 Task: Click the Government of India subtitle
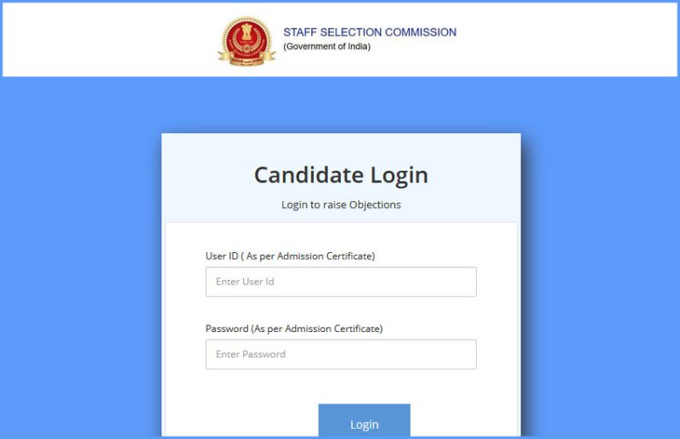point(327,47)
